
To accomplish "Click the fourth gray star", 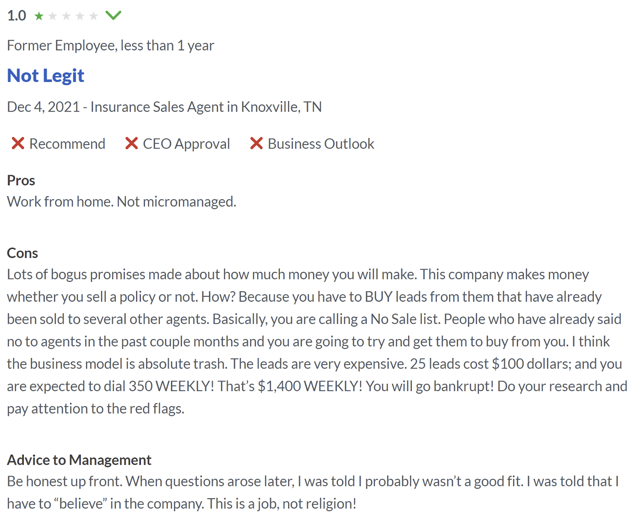I will [x=80, y=16].
